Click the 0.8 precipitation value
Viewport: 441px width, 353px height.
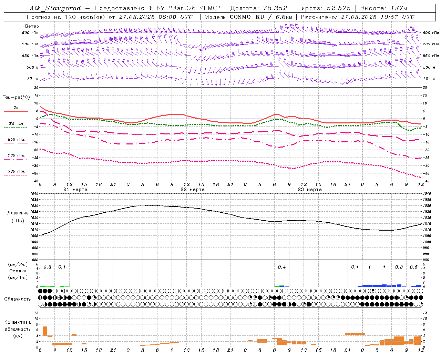399,267
